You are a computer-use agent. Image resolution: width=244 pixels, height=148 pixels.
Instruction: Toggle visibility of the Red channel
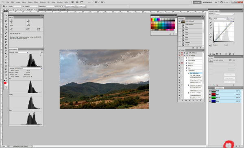pos(210,94)
